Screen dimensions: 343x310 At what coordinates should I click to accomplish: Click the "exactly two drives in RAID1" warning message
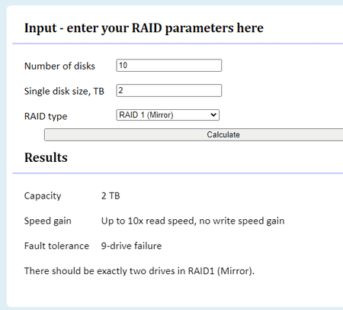click(x=139, y=271)
